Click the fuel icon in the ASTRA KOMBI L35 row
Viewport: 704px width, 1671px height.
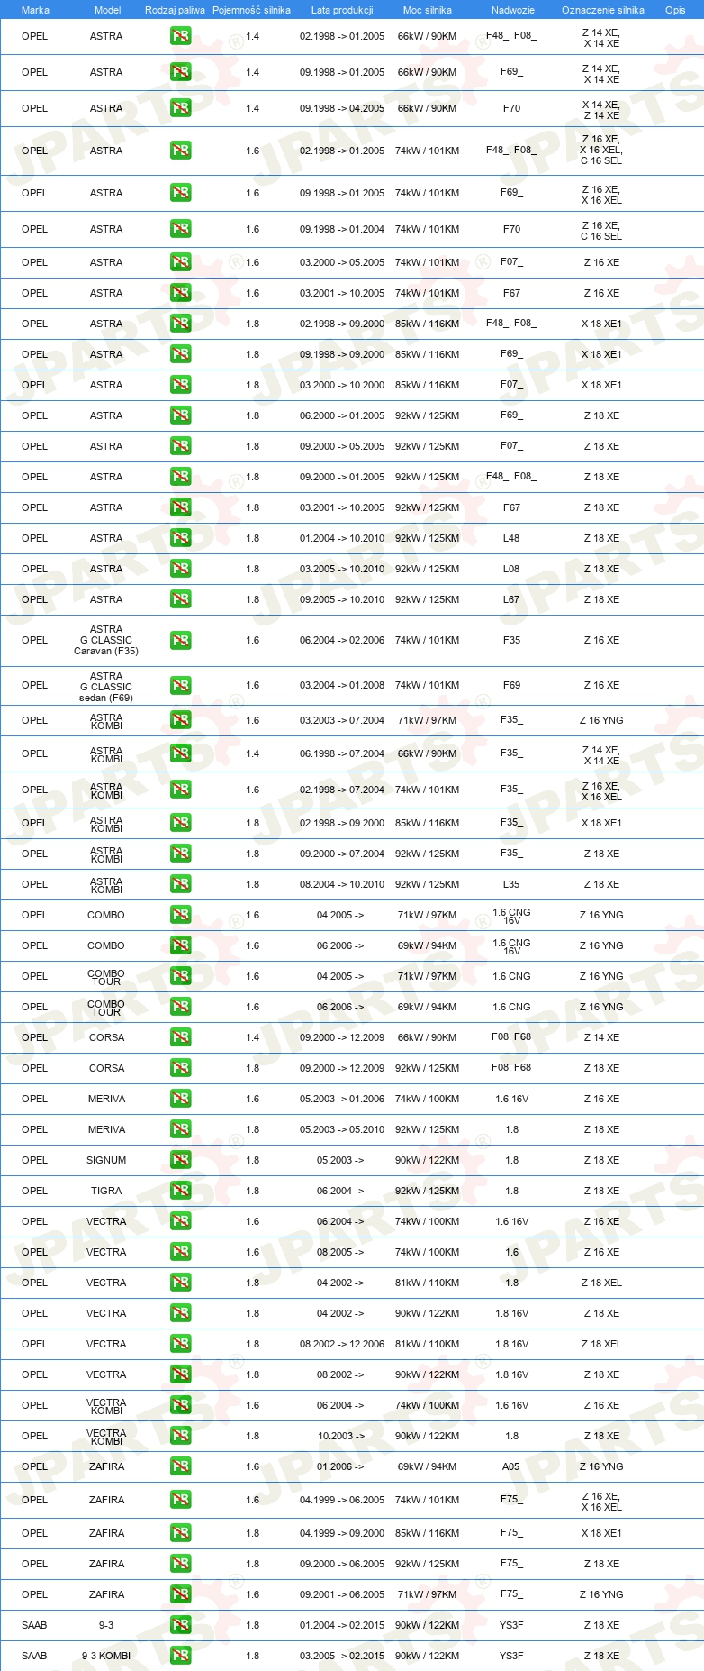[x=180, y=883]
